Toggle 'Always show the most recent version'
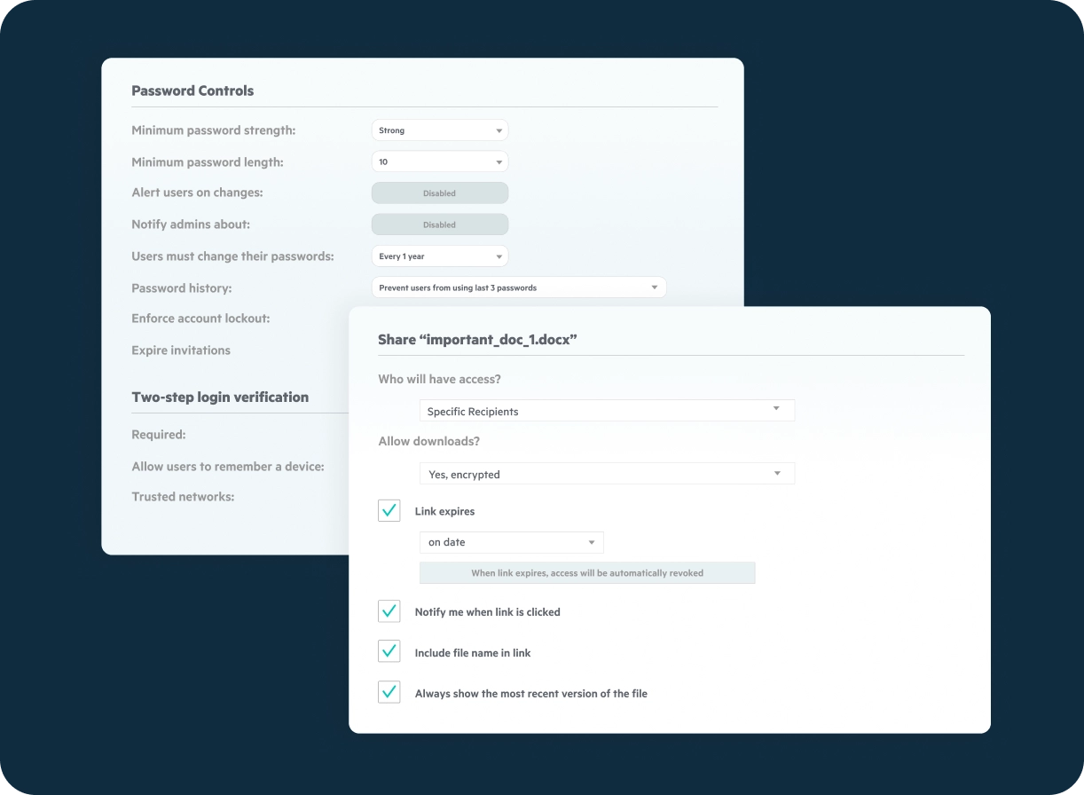This screenshot has height=795, width=1084. point(389,691)
